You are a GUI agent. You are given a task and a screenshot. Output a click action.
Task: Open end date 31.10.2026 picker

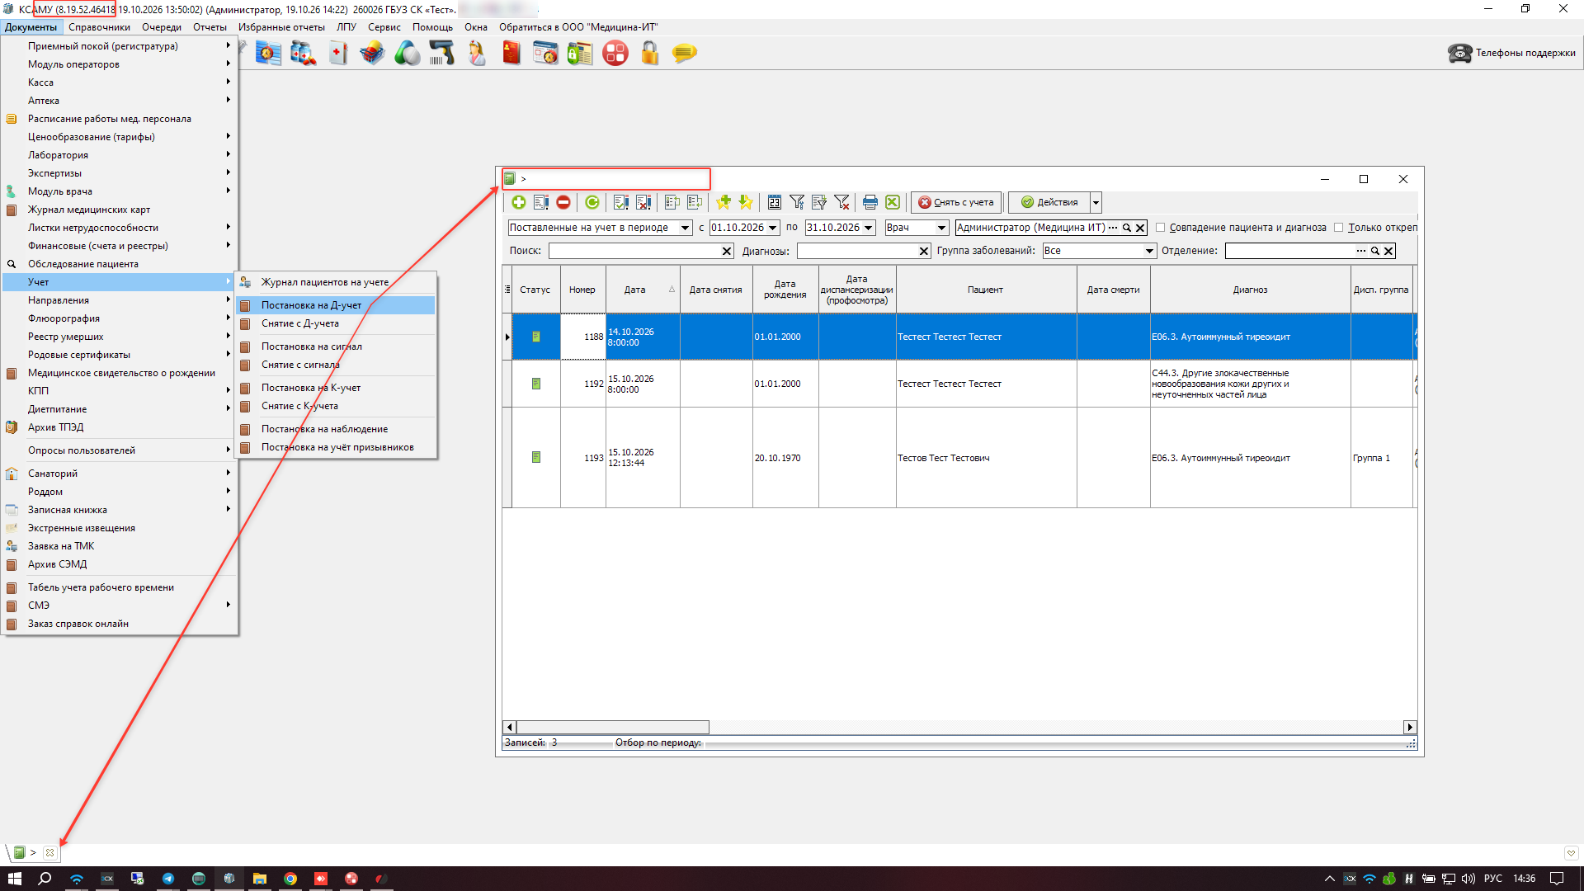click(x=868, y=228)
